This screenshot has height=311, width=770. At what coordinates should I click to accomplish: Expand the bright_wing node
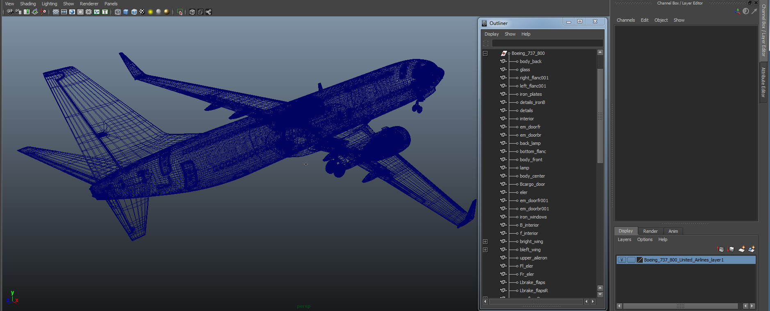click(x=485, y=241)
